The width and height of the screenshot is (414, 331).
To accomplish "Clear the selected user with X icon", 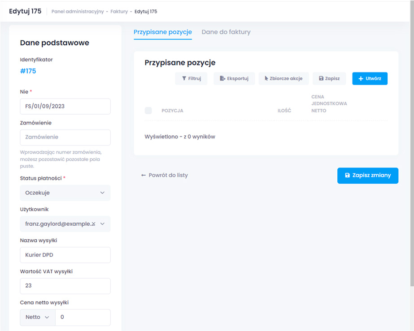I will coord(93,224).
